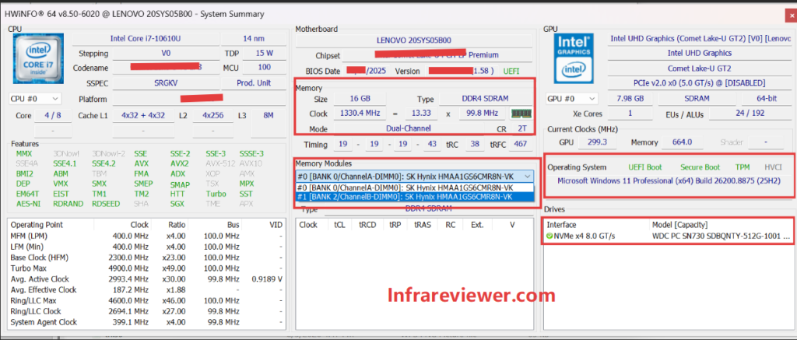
Task: Click the Intel UHD Graphics (Comet Lake-U GT2) field
Action: [700, 39]
